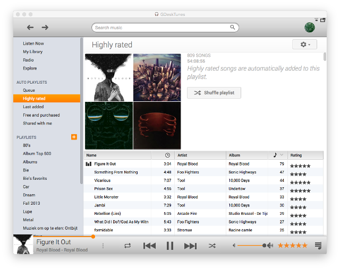This screenshot has width=340, height=270.
Task: Sort by the Album column header
Action: 247,155
